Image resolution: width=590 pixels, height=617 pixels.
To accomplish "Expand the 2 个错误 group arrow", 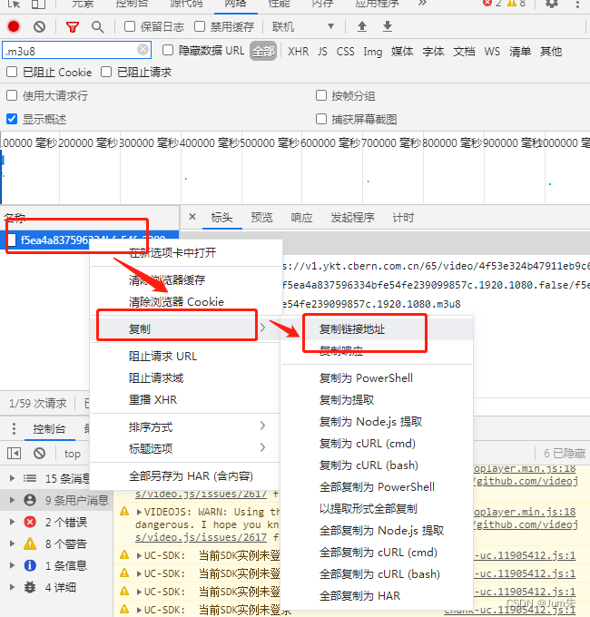I will click(12, 522).
